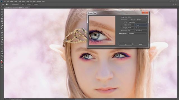Screen dimensions: 179x100
Task: Select the Eyedropper tool
Action: click(2, 23)
